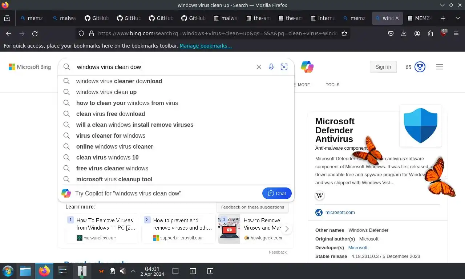Open Bing visual search
465x279 pixels.
click(x=284, y=67)
